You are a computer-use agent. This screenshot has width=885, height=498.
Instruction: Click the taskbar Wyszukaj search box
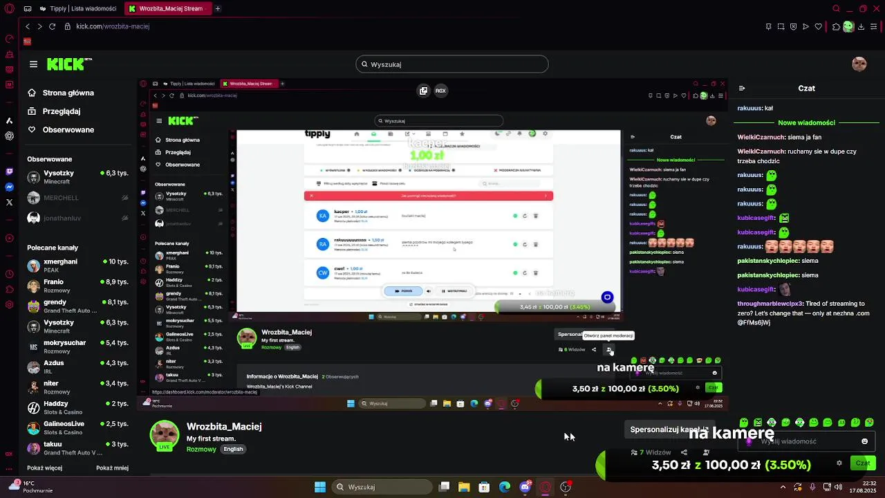383,487
